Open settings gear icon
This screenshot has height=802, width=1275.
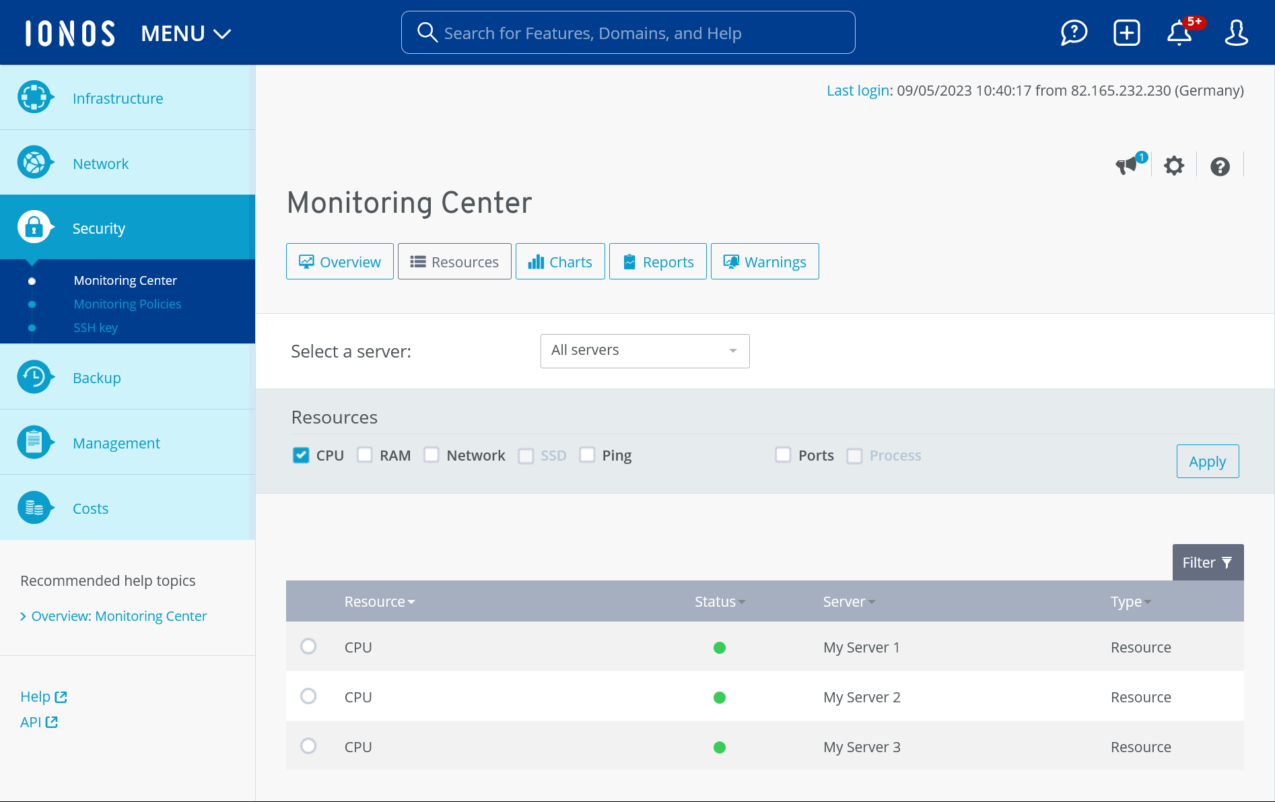1174,166
